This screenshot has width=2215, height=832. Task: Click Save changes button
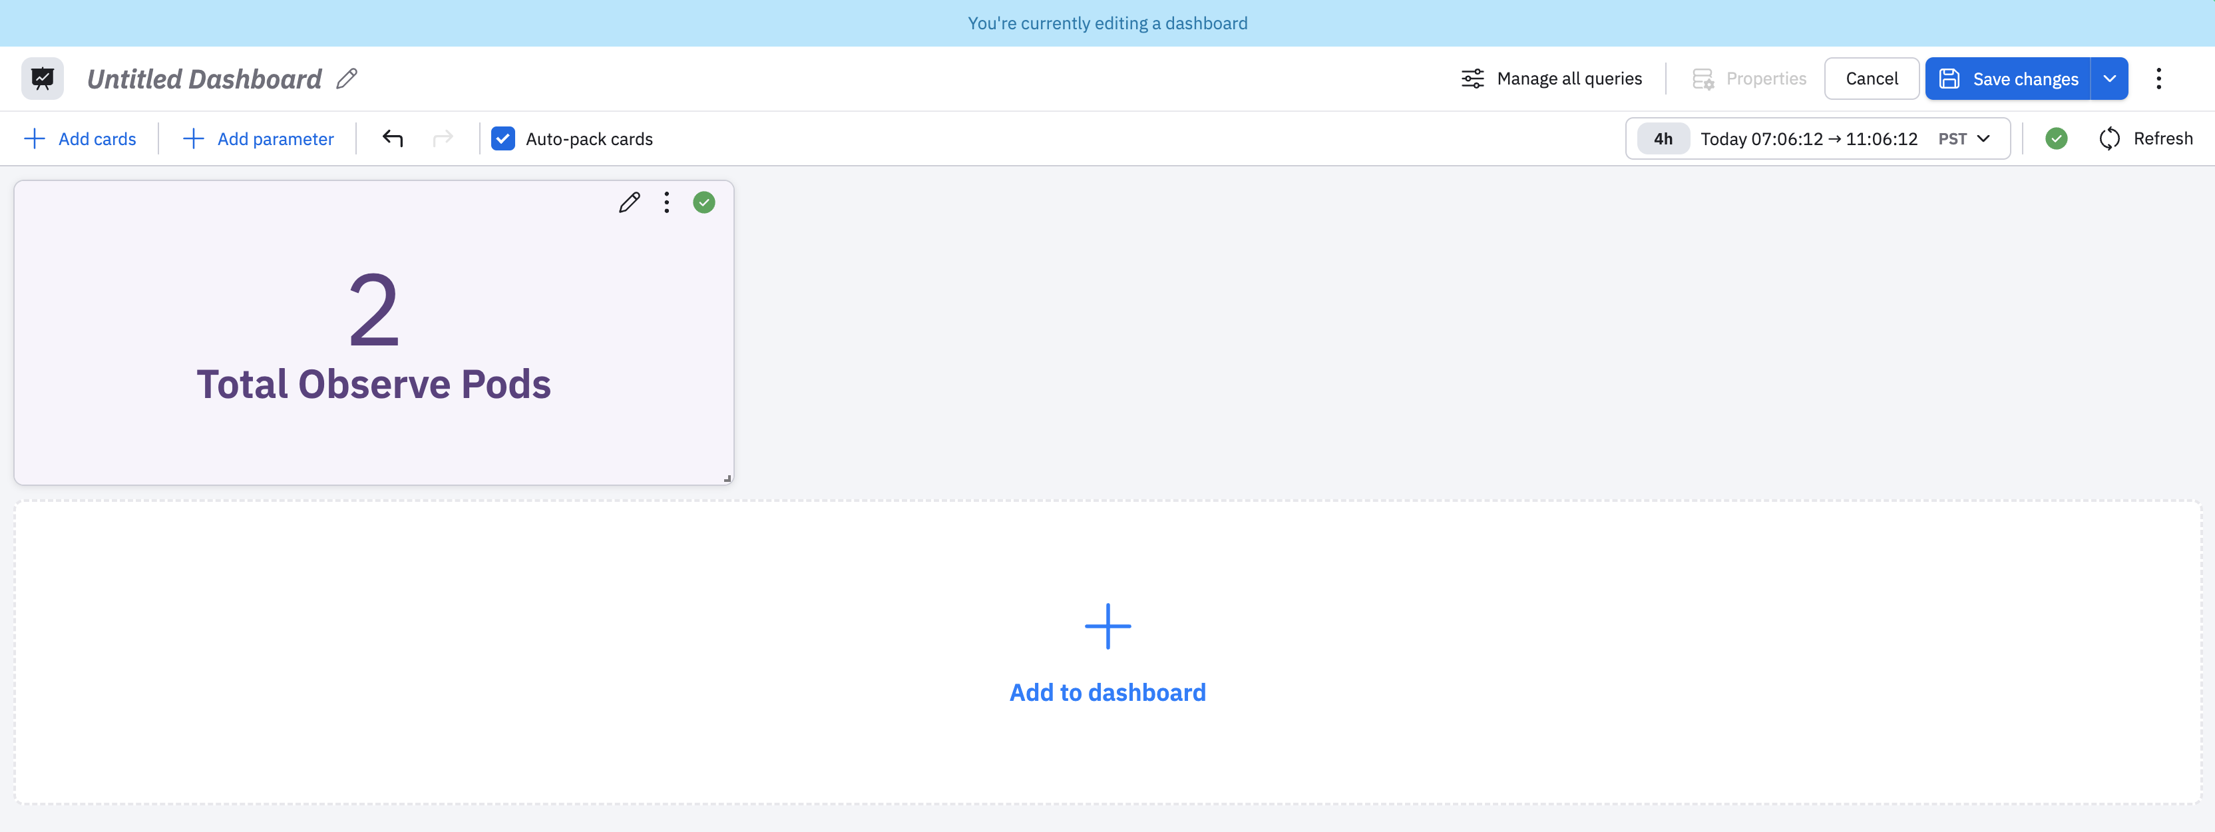[x=2008, y=79]
